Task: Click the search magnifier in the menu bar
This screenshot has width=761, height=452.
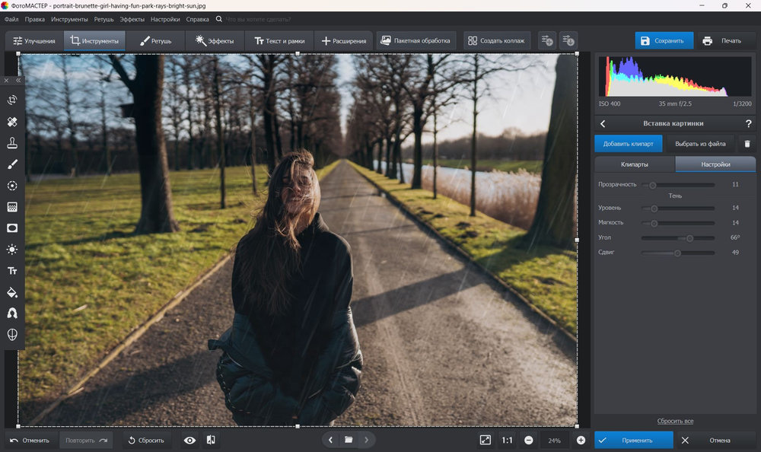Action: (219, 19)
